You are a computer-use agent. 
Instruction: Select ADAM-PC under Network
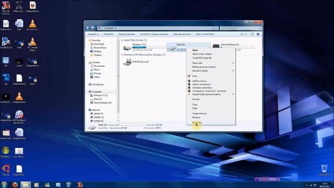click(x=99, y=114)
